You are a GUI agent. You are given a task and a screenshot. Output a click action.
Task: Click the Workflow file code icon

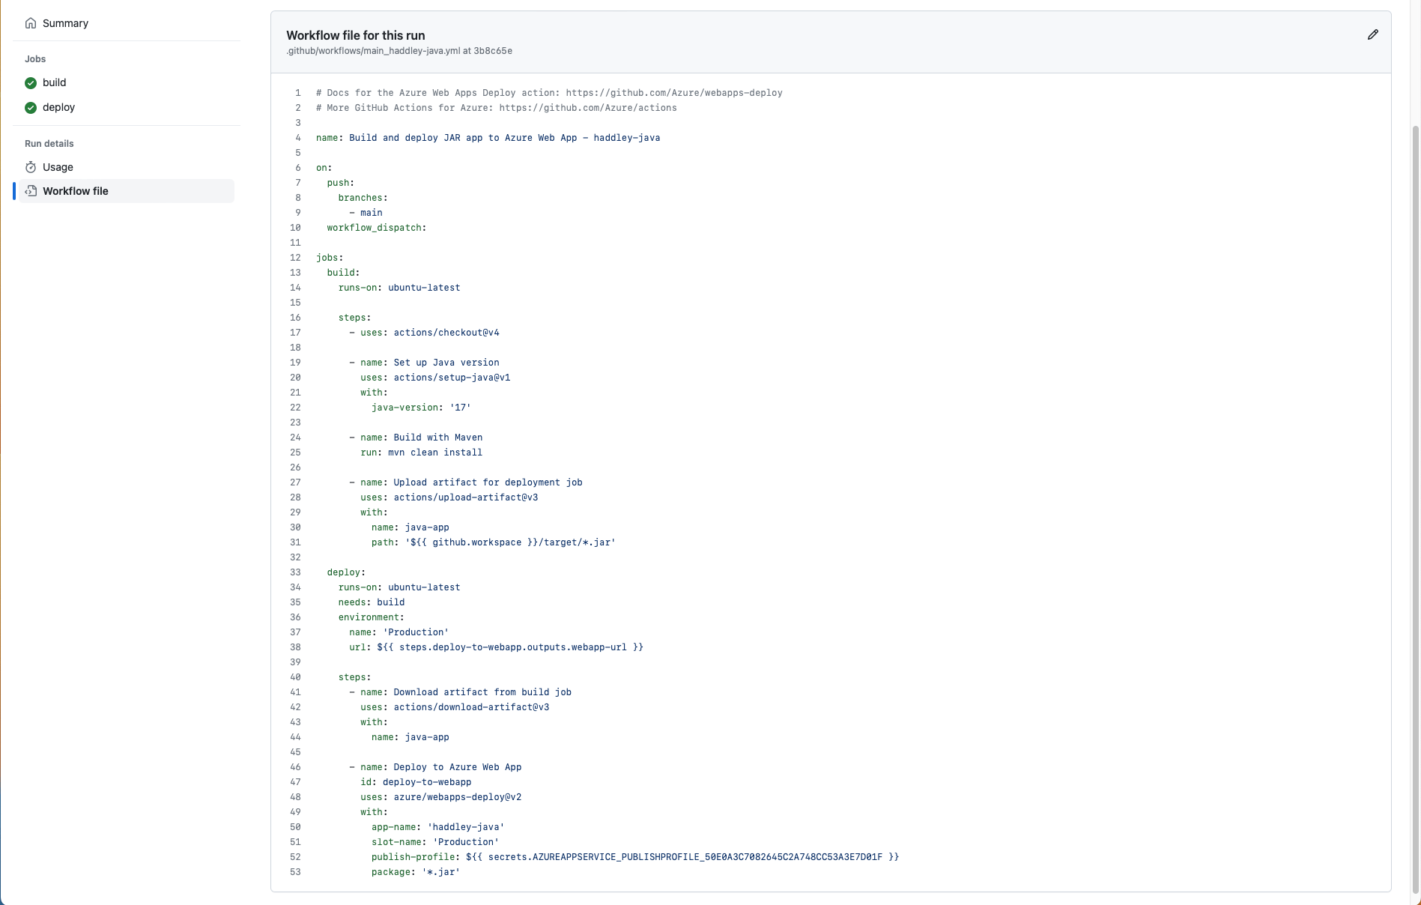point(31,191)
